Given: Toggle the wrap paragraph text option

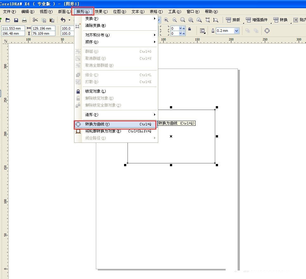Looking at the screenshot, I should click(202, 31).
